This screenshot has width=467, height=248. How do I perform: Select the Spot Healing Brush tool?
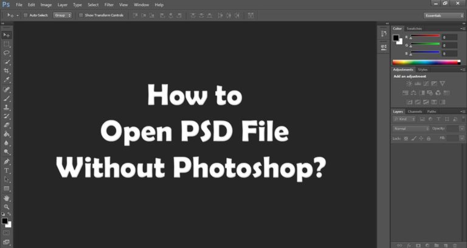[x=6, y=89]
